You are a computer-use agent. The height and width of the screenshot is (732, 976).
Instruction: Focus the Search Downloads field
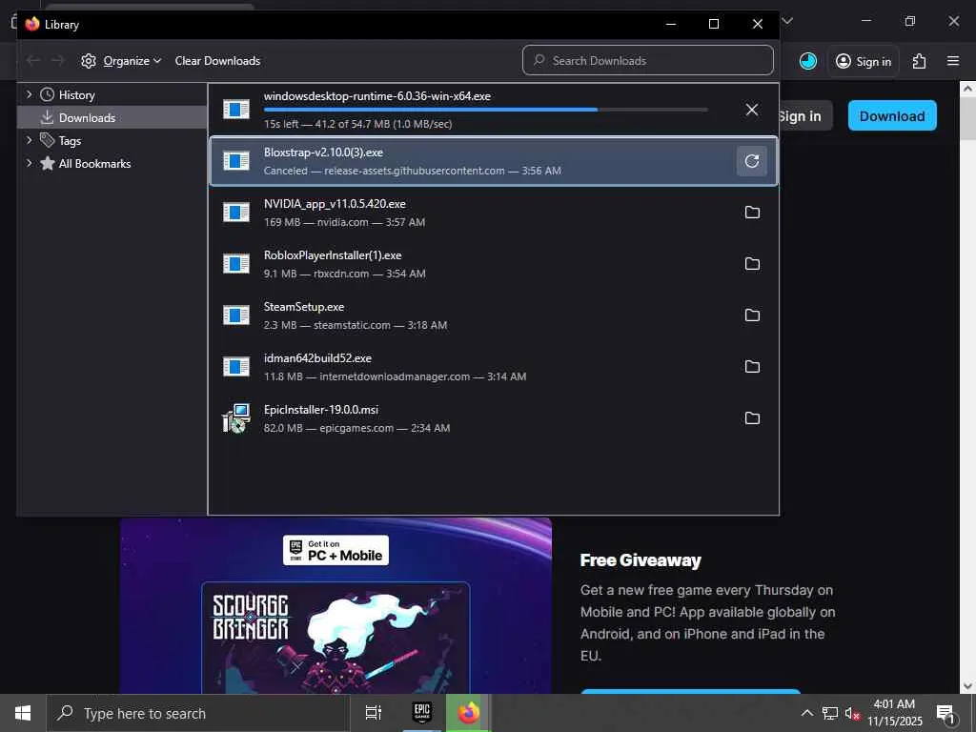(647, 60)
